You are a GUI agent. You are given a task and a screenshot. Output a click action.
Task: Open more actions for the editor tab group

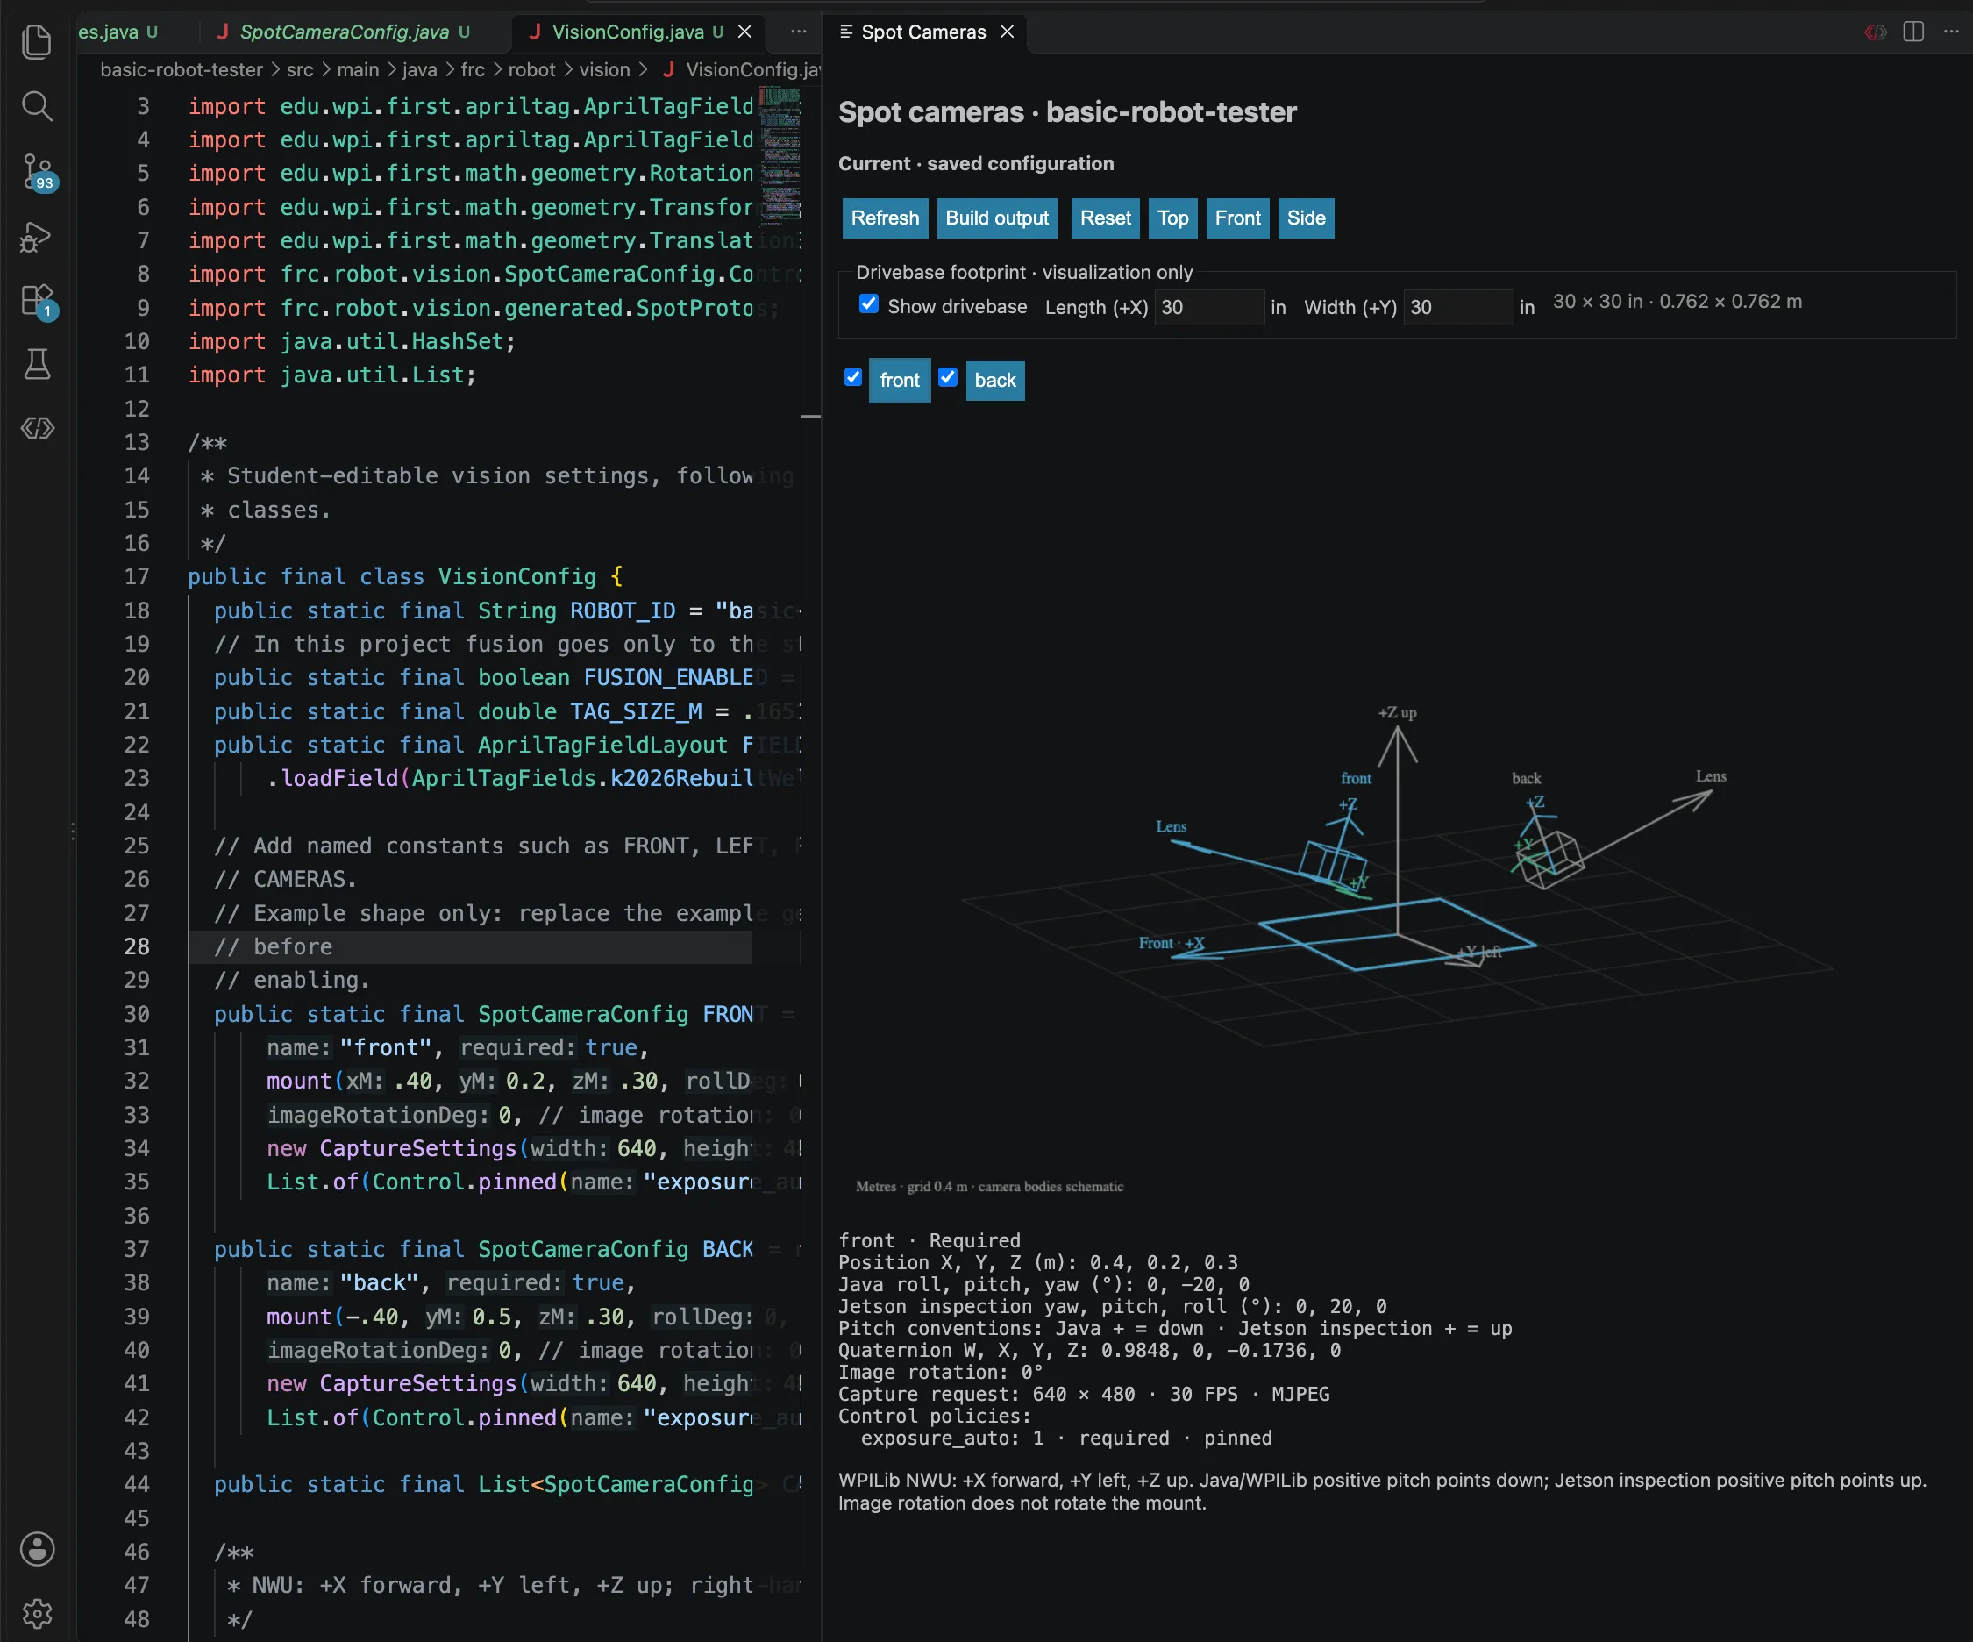point(799,32)
